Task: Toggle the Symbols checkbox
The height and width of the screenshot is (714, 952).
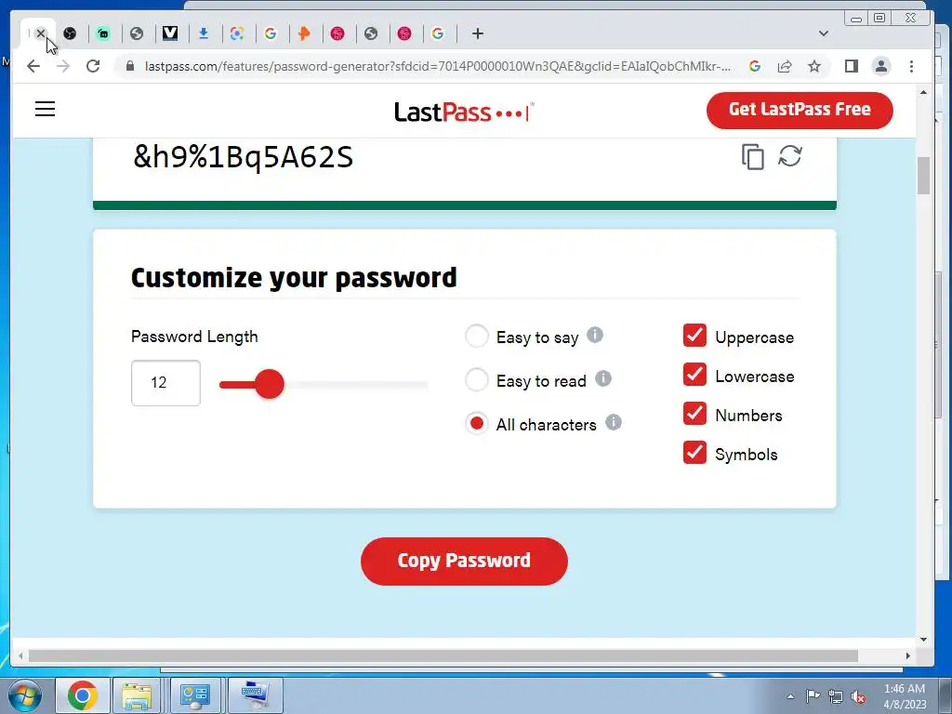Action: click(694, 453)
